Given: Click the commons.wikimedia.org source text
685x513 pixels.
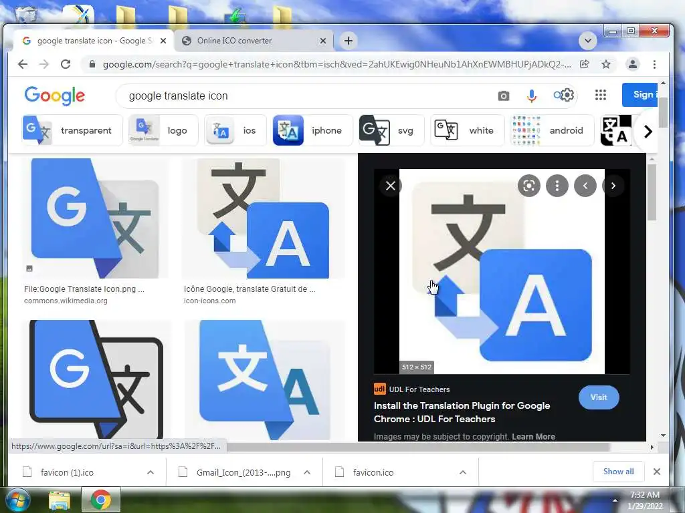Looking at the screenshot, I should pyautogui.click(x=66, y=301).
